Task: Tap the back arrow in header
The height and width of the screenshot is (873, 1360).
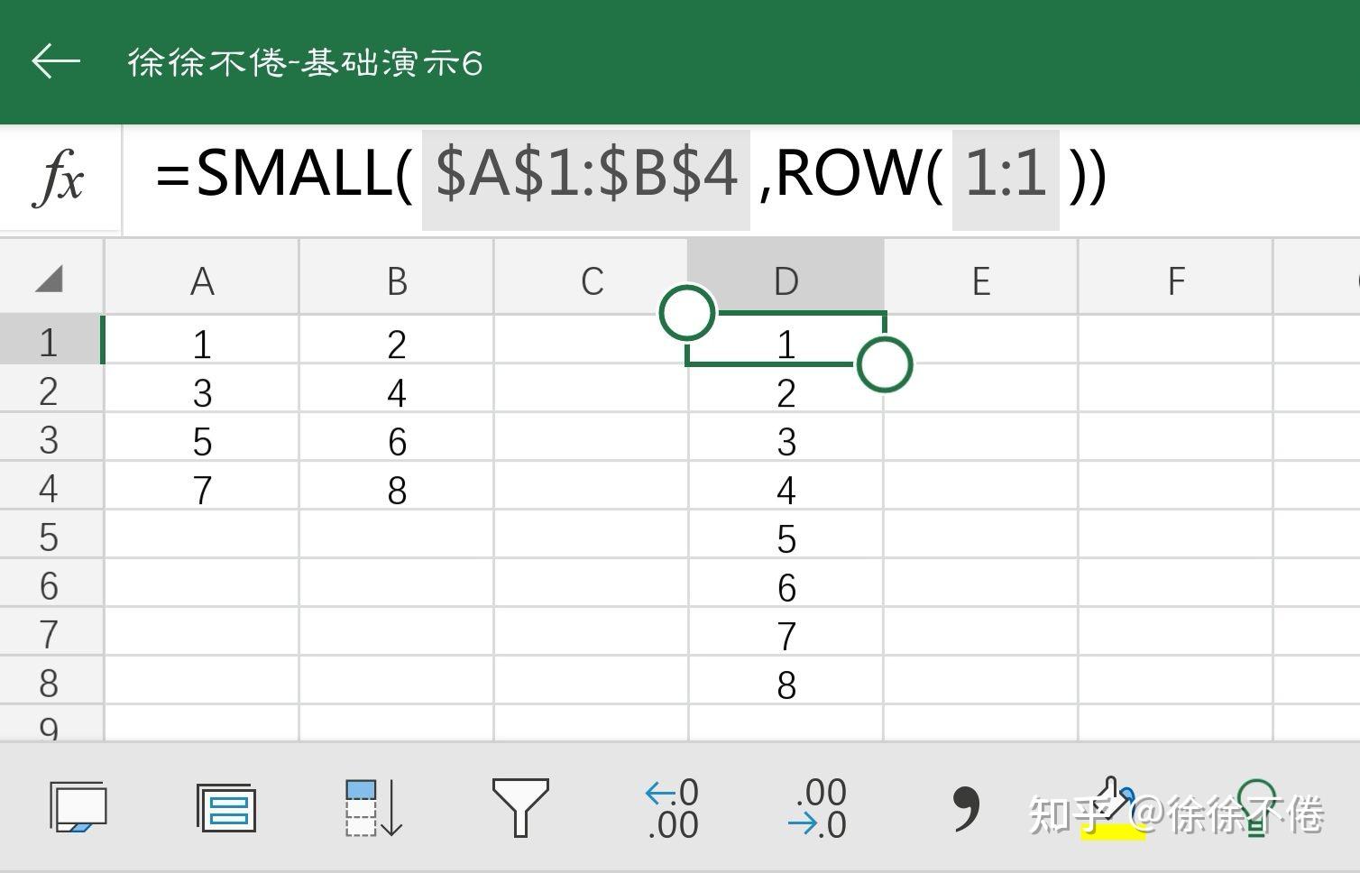Action: pos(56,62)
